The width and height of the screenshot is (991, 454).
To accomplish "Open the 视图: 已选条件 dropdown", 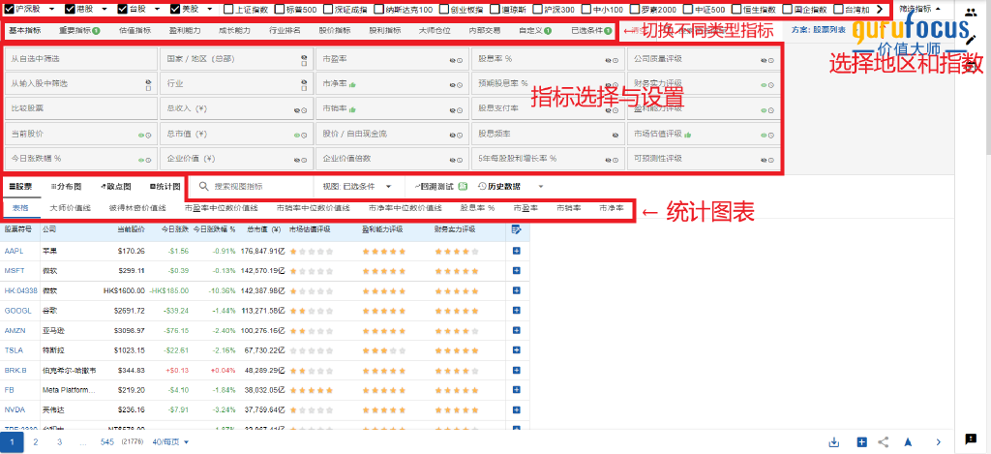I will 357,187.
